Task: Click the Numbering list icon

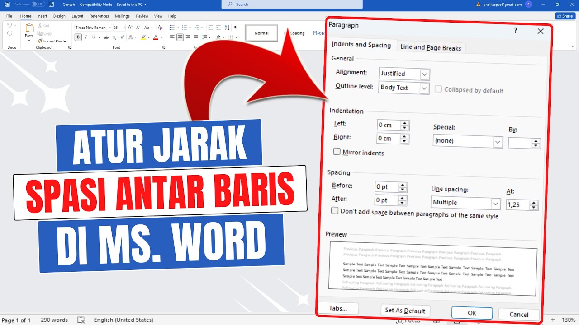Action: click(184, 28)
